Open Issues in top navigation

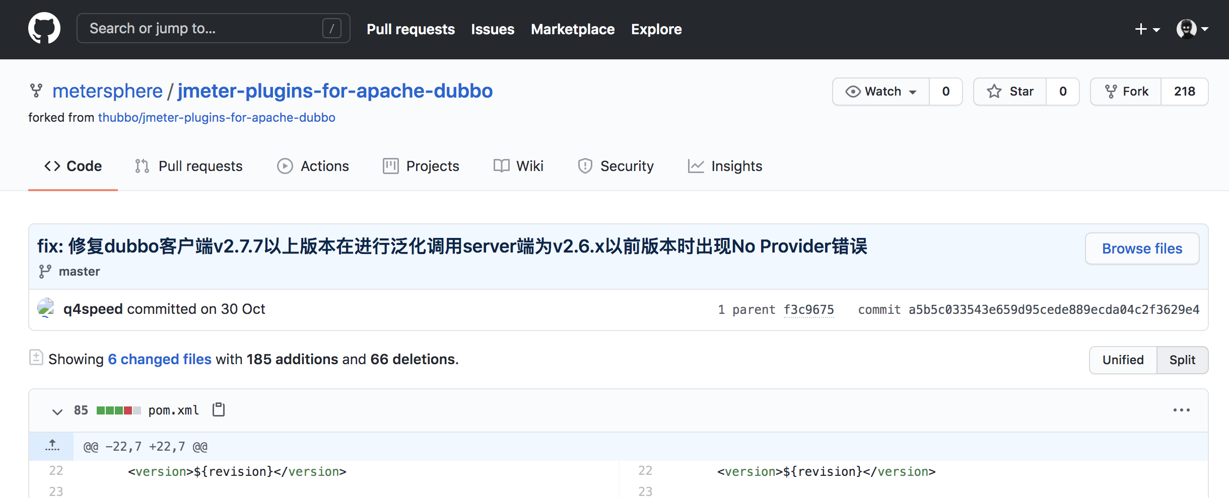[x=493, y=29]
